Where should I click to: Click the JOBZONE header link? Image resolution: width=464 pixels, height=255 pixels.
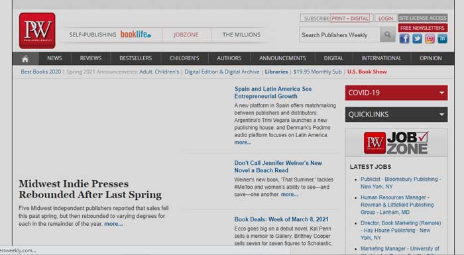pyautogui.click(x=186, y=34)
